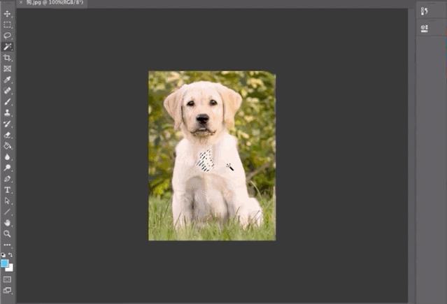
Task: Reset default foreground and background colors
Action: (3, 255)
